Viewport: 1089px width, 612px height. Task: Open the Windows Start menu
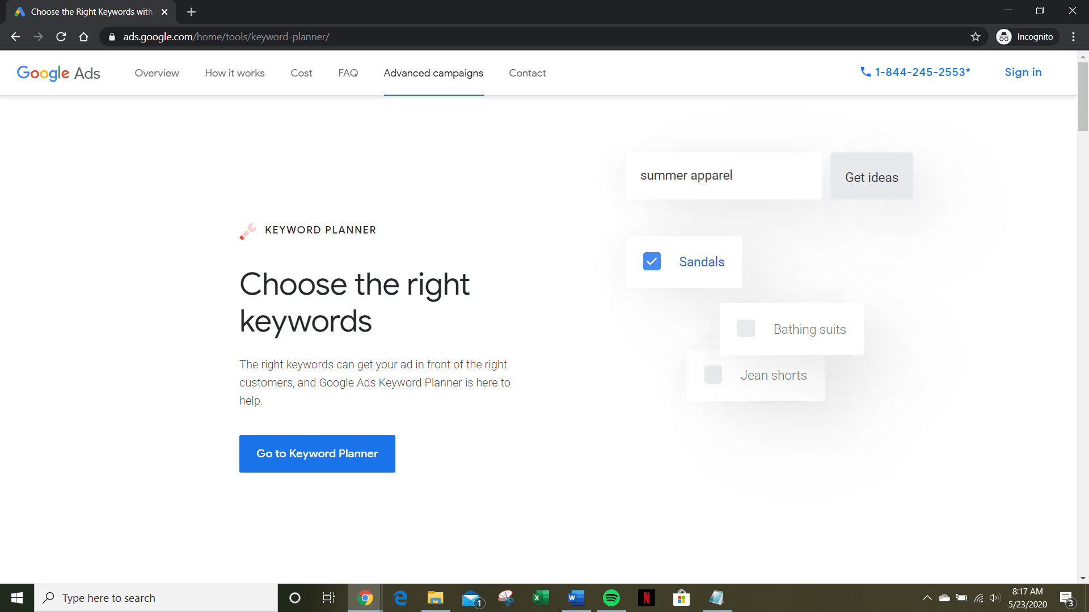[17, 598]
